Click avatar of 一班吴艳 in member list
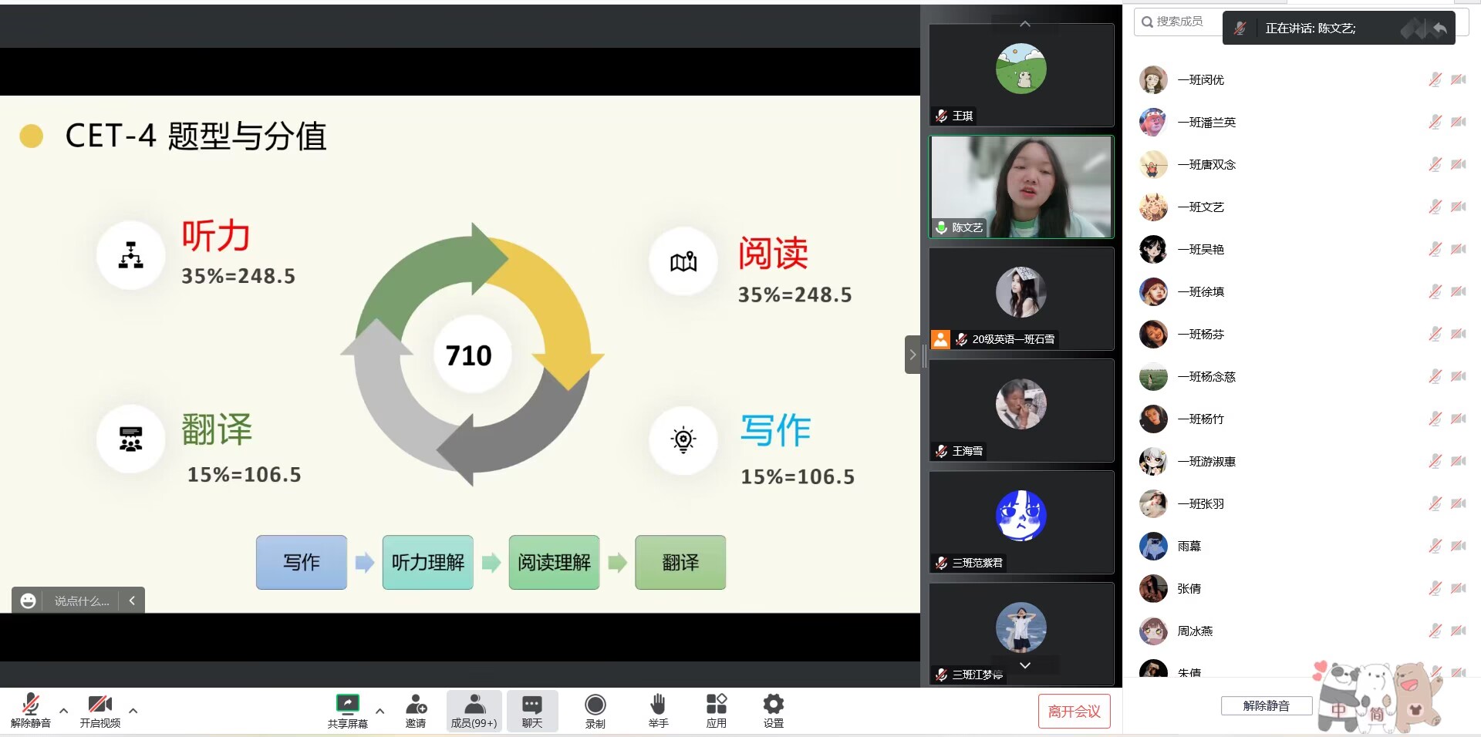1481x737 pixels. click(1153, 249)
